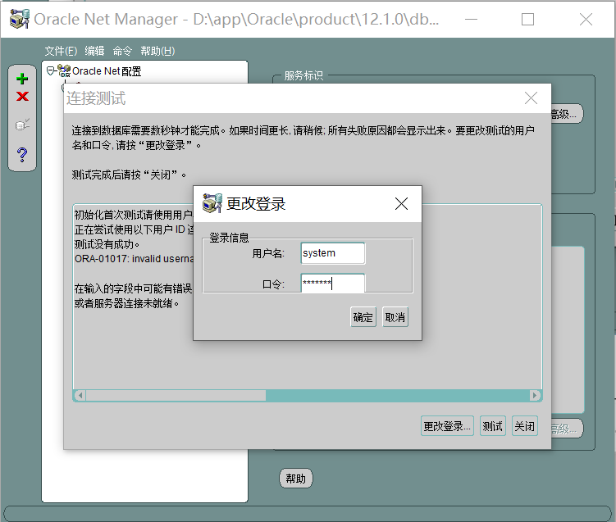This screenshot has height=522, width=616.
Task: Click the 确定 button in login dialog
Action: click(x=363, y=317)
